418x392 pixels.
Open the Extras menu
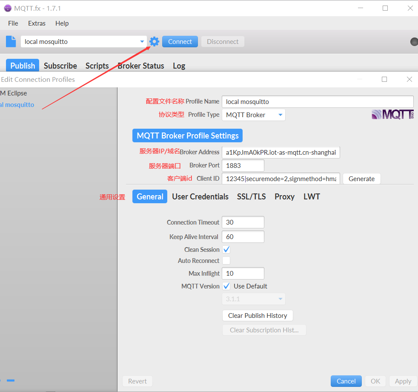(36, 23)
